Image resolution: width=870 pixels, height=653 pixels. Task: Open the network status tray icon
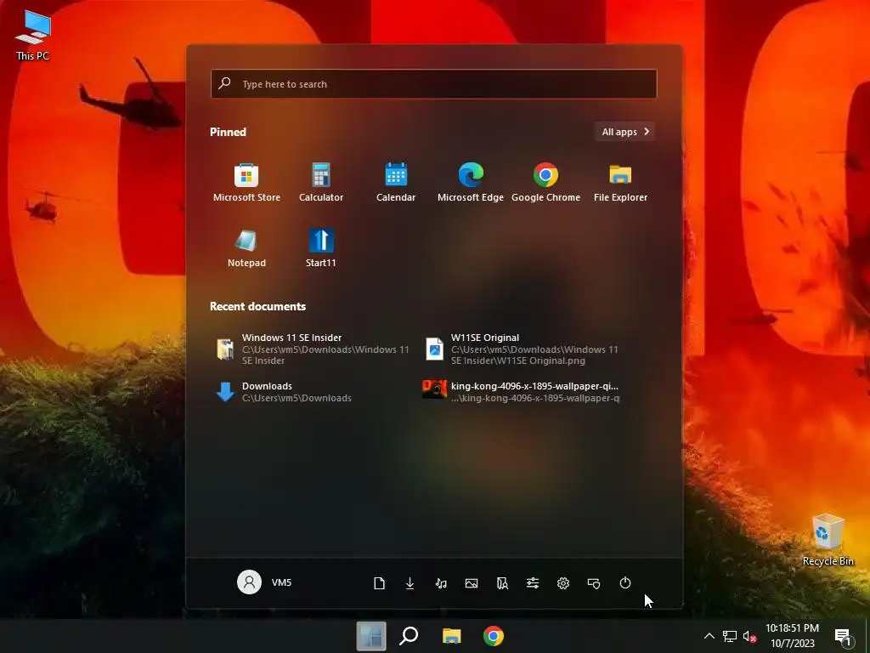coord(730,636)
